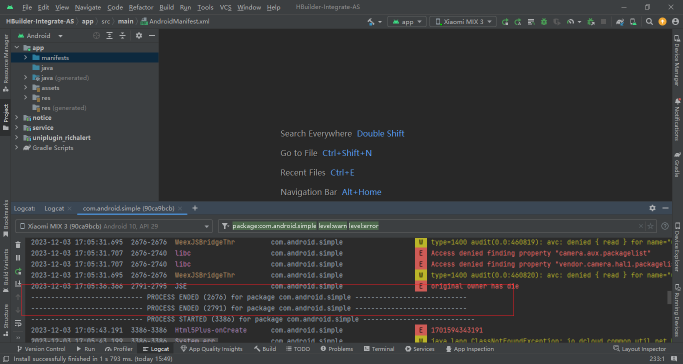
Task: Open the app run configuration dropdown
Action: [407, 21]
